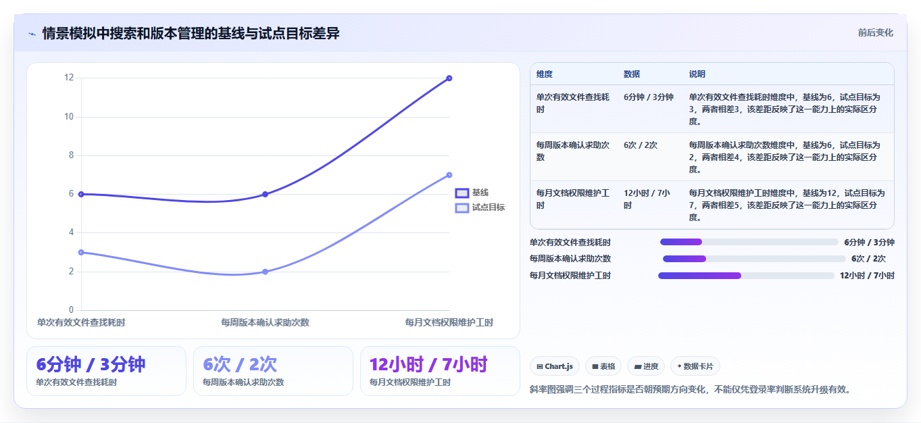The height and width of the screenshot is (423, 921).
Task: Click the 试点目标 point at value 2
Action: pyautogui.click(x=265, y=272)
